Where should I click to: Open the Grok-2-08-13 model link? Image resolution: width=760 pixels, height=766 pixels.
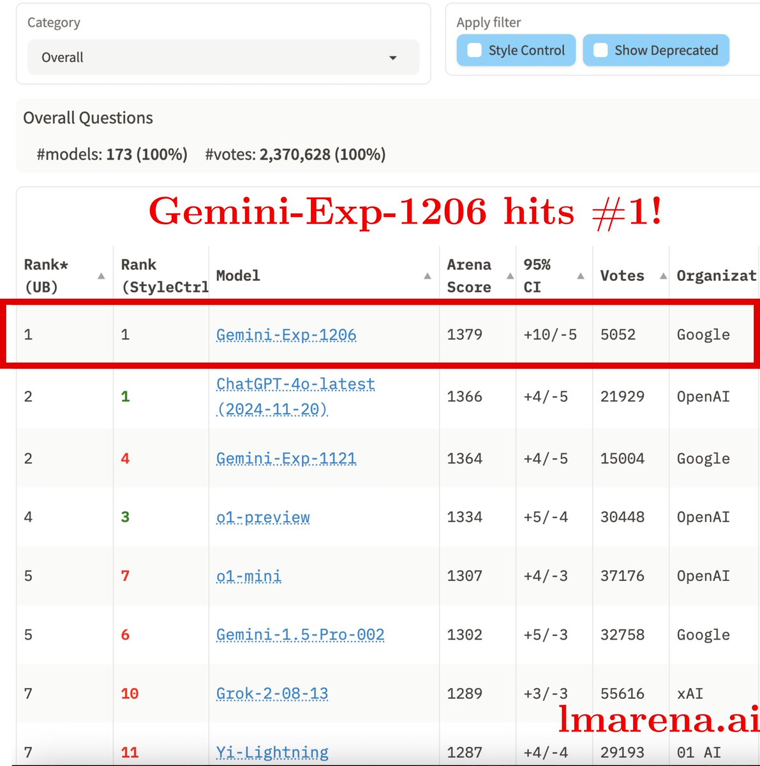click(272, 693)
